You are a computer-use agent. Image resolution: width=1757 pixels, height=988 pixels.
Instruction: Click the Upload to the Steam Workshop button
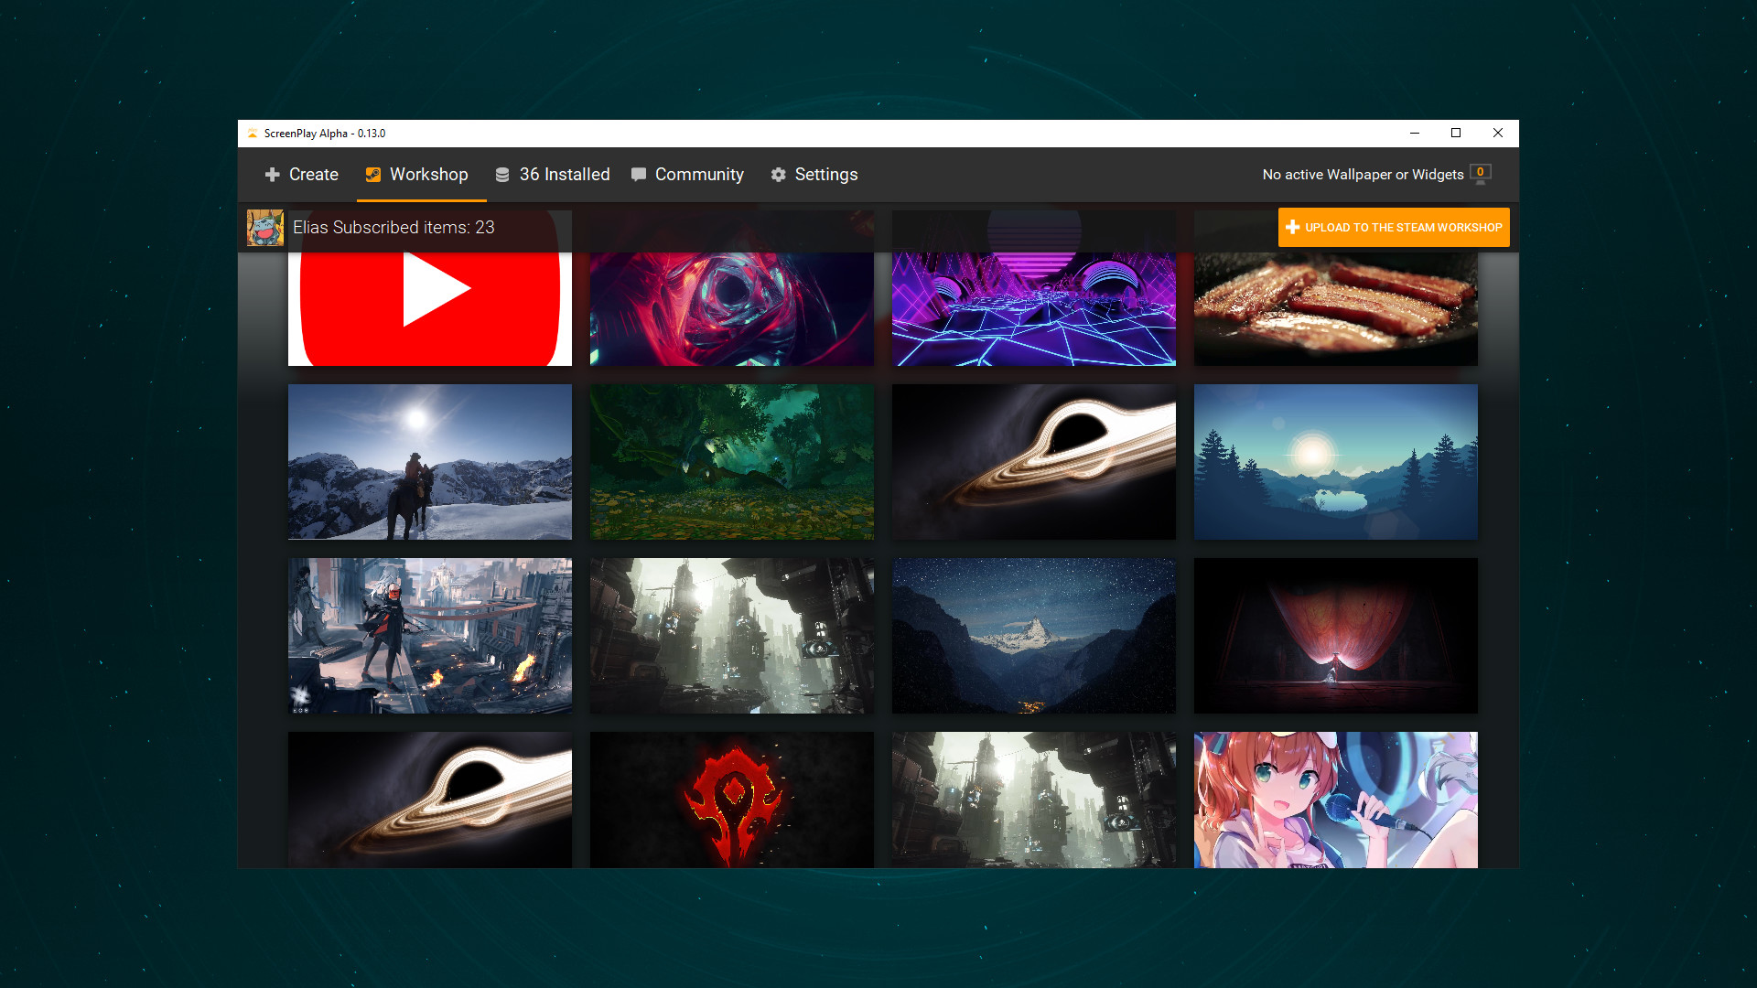coord(1394,227)
